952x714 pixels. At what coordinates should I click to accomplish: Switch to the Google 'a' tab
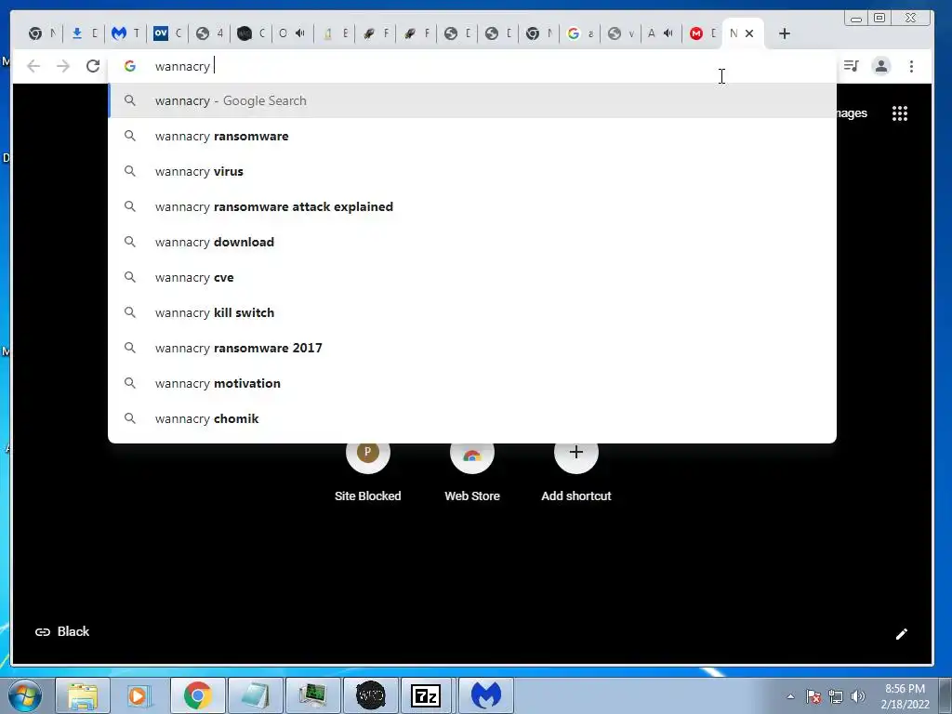point(580,33)
